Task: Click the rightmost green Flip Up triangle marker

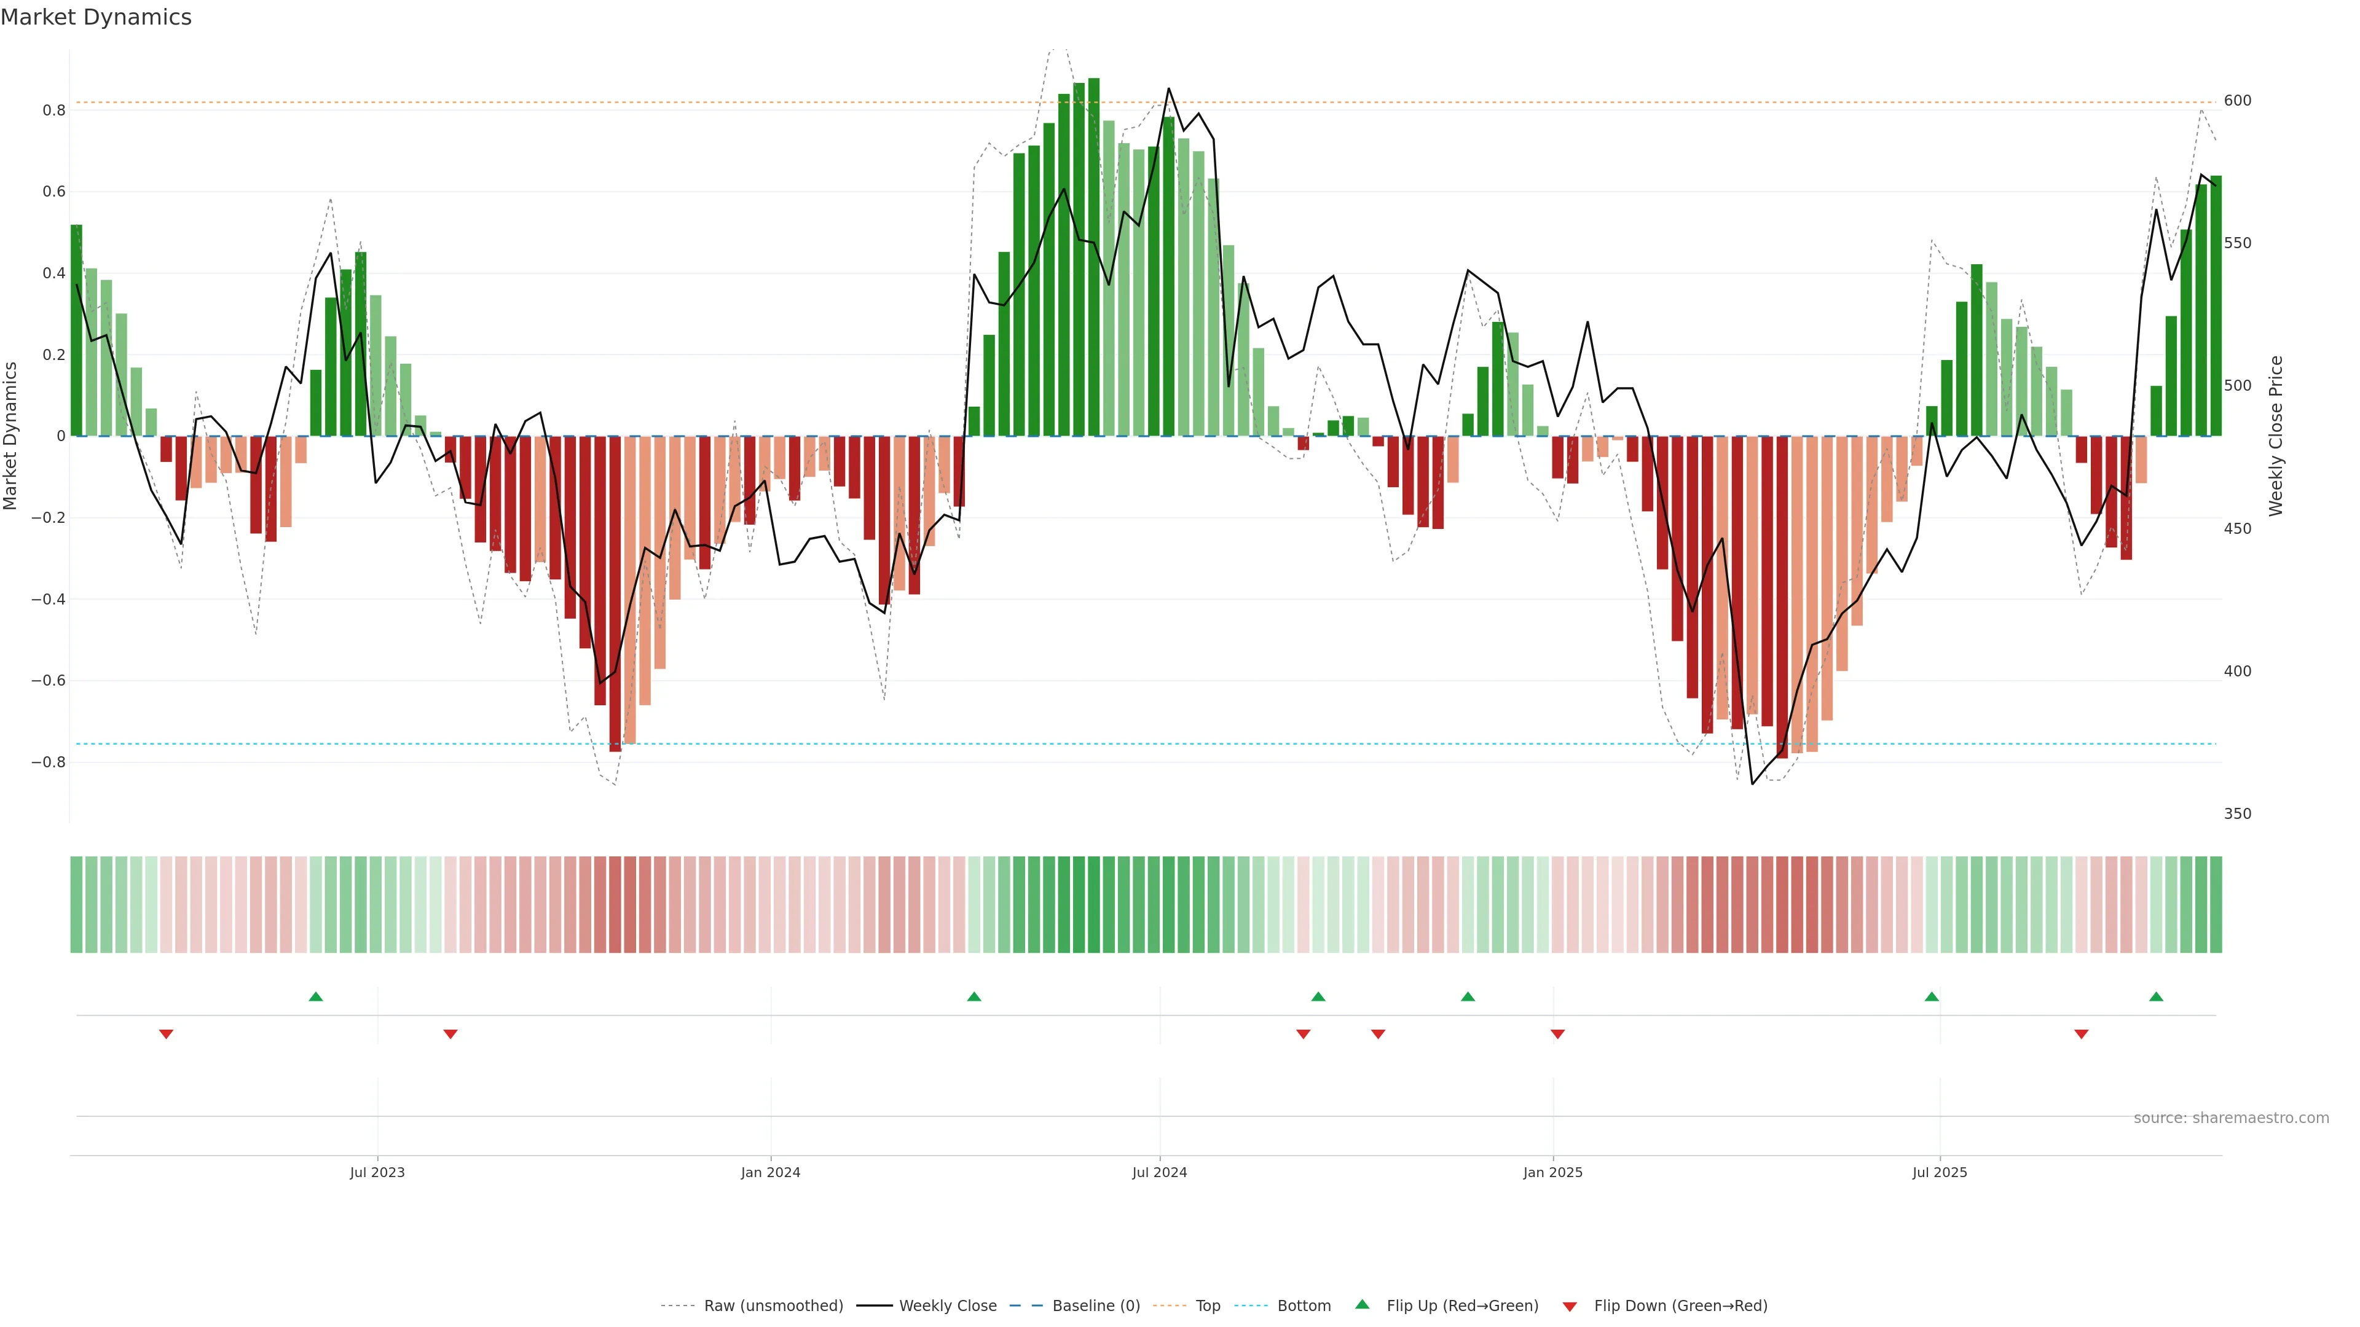Action: (x=2156, y=996)
